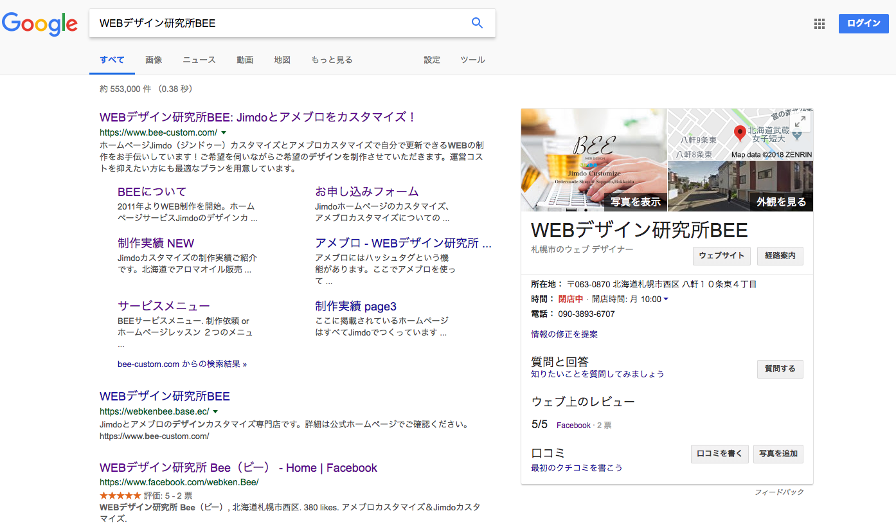Screen dimensions: 896x529
Task: Open the 制作実績 NEW sitelink
Action: pos(156,243)
